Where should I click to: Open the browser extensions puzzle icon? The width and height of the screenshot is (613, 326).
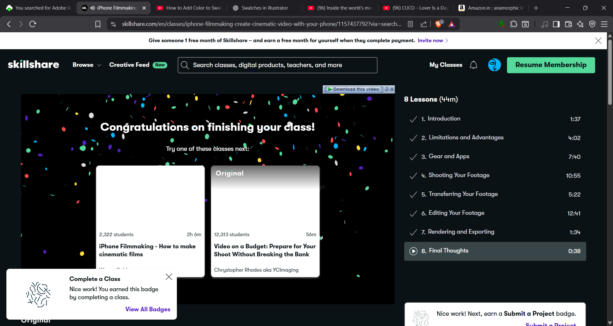point(514,24)
